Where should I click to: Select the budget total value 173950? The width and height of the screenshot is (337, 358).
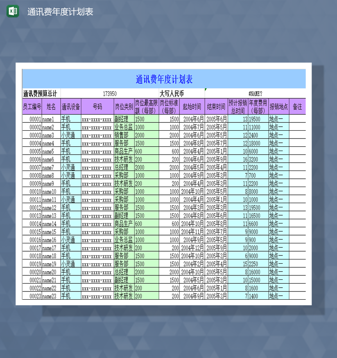coord(110,94)
